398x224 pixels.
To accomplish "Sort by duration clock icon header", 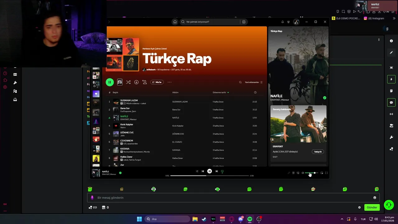I will click(255, 92).
